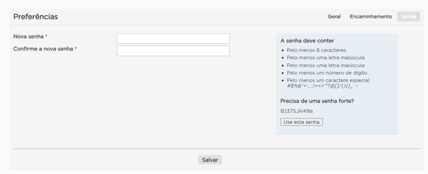Image resolution: width=428 pixels, height=174 pixels.
Task: Click the caractere especial requirement text
Action: (x=329, y=80)
